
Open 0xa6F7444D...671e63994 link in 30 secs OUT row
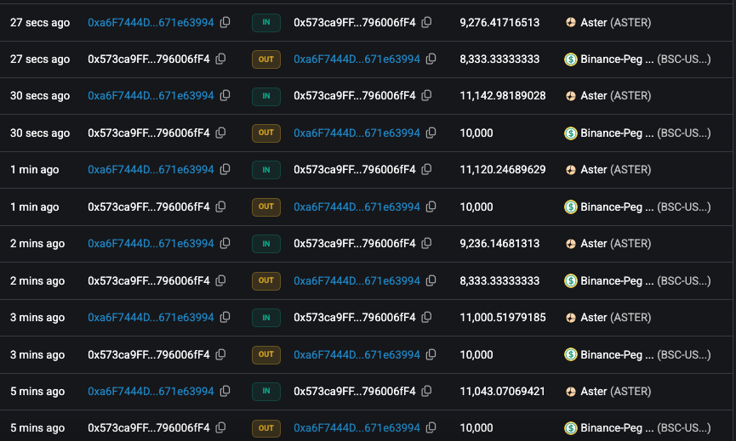(357, 133)
